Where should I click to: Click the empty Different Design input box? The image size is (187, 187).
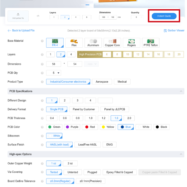[x=105, y=101]
